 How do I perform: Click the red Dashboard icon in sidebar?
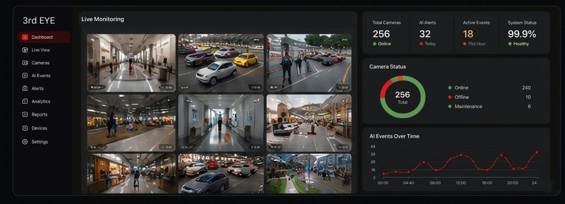(25, 37)
